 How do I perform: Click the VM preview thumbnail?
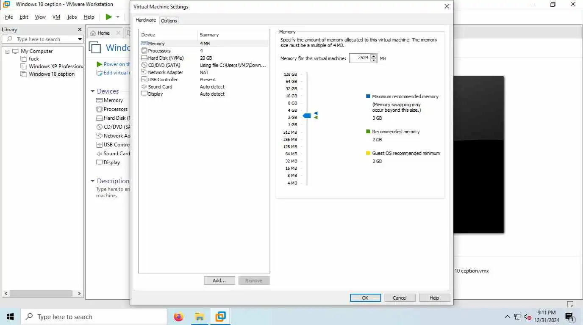(479, 154)
